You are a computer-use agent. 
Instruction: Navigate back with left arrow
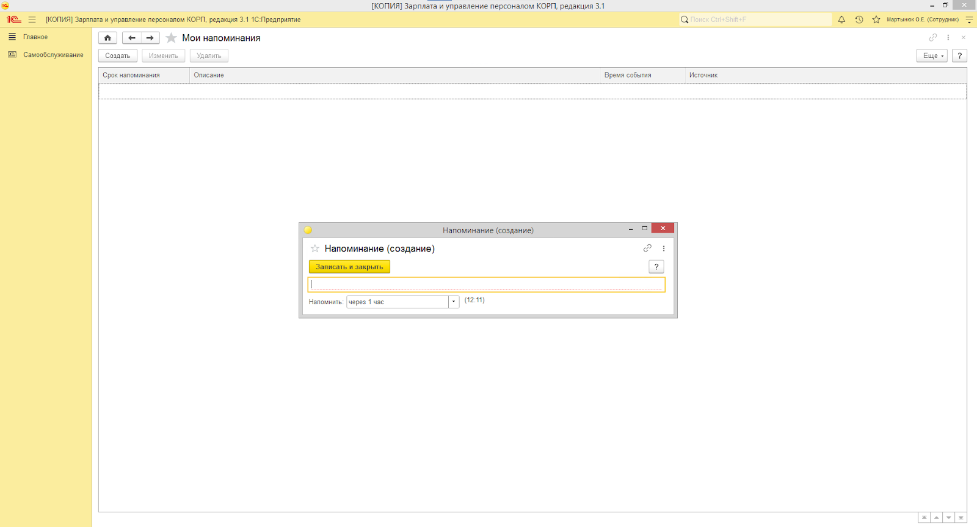pyautogui.click(x=132, y=38)
